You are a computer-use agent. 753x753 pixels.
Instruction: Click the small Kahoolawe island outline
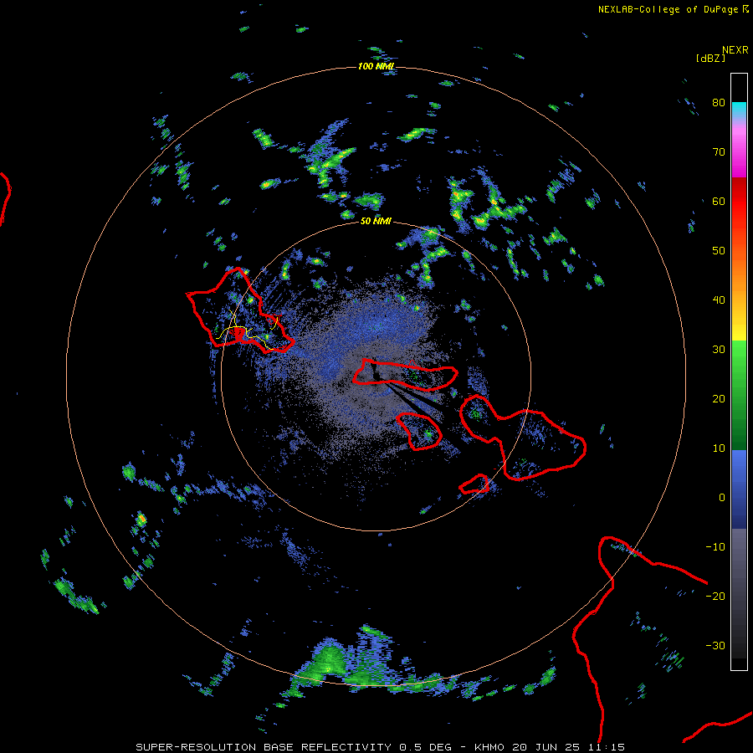pos(474,484)
